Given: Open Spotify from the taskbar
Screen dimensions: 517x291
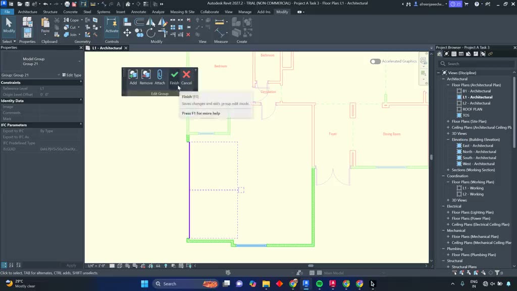Looking at the screenshot, I should tap(319, 284).
